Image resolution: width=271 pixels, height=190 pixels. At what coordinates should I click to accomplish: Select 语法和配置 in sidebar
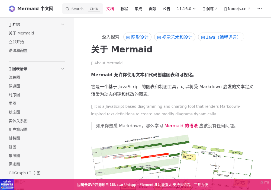18,50
